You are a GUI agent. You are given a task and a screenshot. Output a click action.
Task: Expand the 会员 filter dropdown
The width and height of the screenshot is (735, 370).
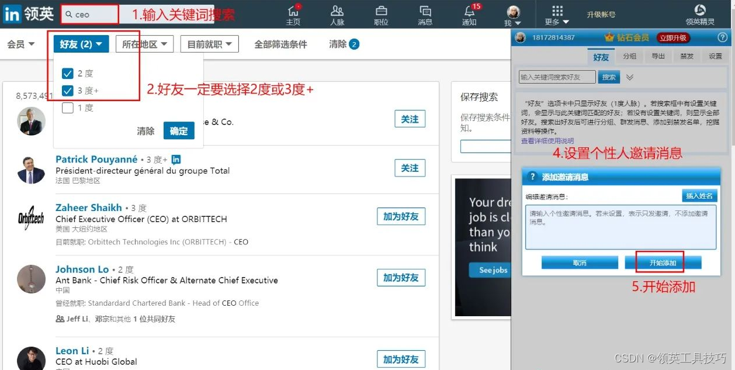point(21,44)
